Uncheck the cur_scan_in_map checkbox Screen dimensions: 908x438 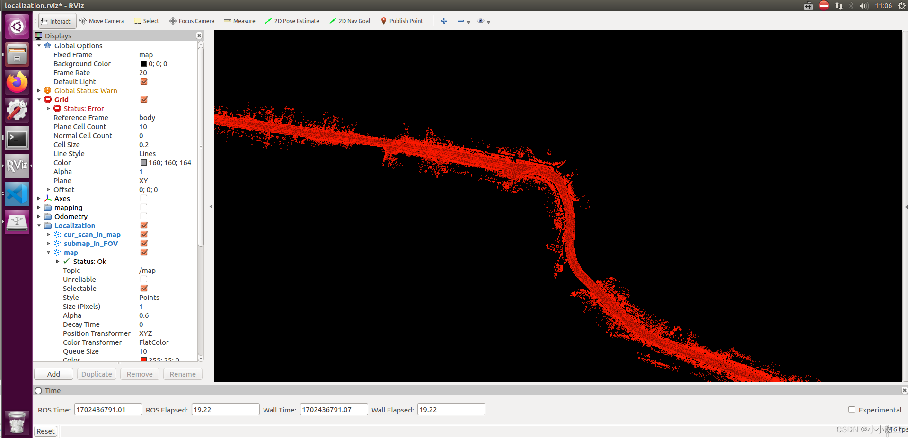(144, 234)
